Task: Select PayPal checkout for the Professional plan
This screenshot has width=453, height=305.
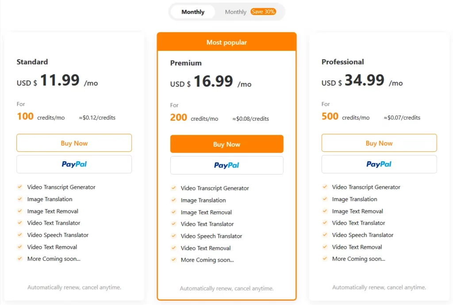Action: point(379,164)
